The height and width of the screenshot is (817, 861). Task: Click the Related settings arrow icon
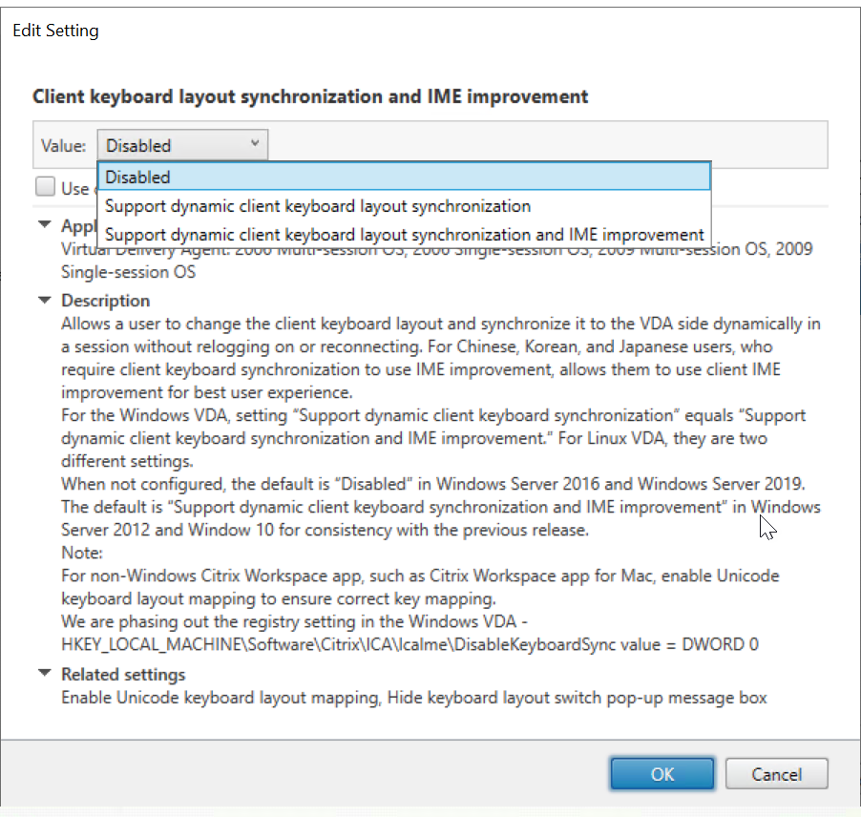[x=45, y=674]
